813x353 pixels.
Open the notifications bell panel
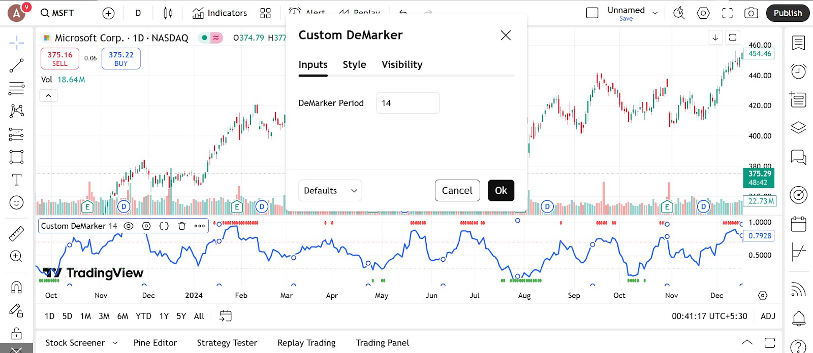tap(798, 319)
